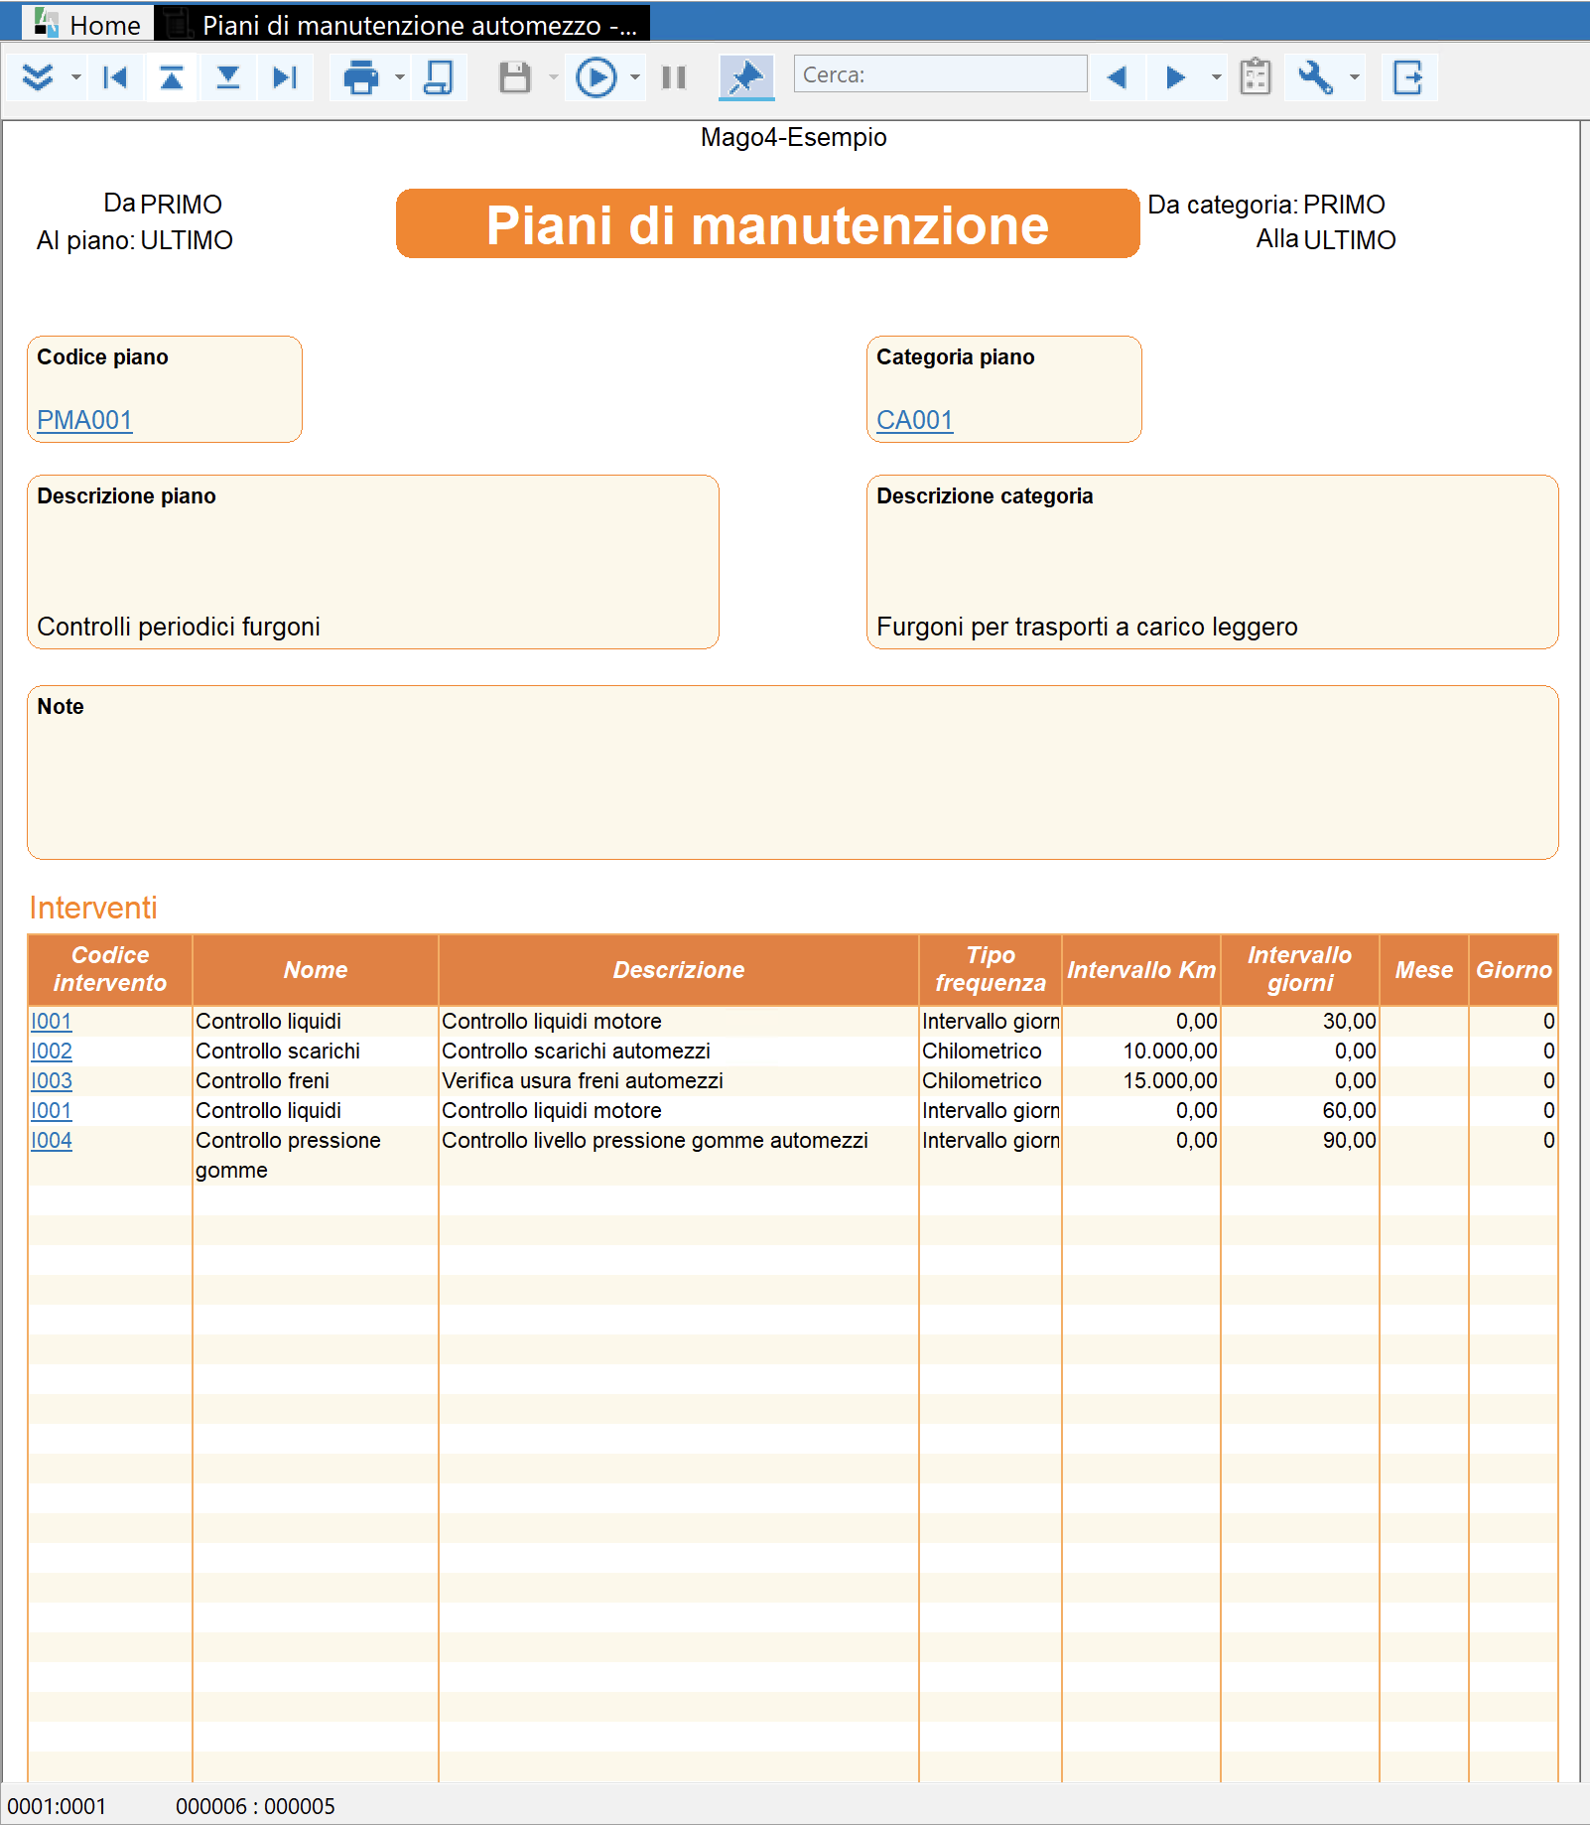Click the Interventi section heading

click(93, 908)
